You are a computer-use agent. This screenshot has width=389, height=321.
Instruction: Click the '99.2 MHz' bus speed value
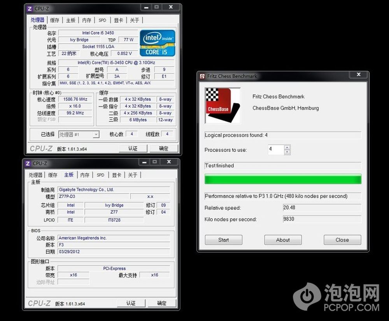pos(75,113)
